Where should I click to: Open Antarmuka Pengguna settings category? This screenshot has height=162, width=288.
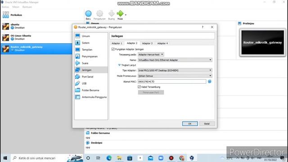point(91,97)
